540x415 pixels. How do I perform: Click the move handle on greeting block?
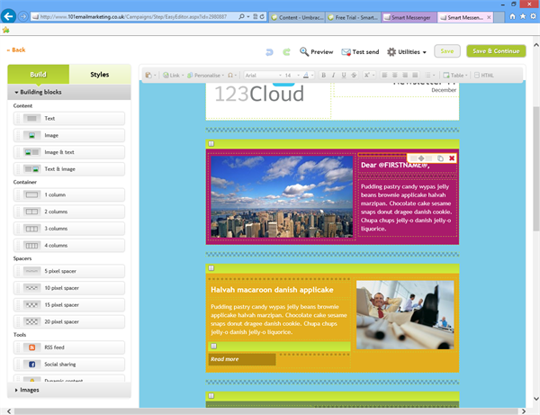pos(421,158)
